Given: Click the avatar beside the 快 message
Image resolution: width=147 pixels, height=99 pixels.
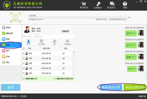Looking at the screenshot, I should coord(141,68).
